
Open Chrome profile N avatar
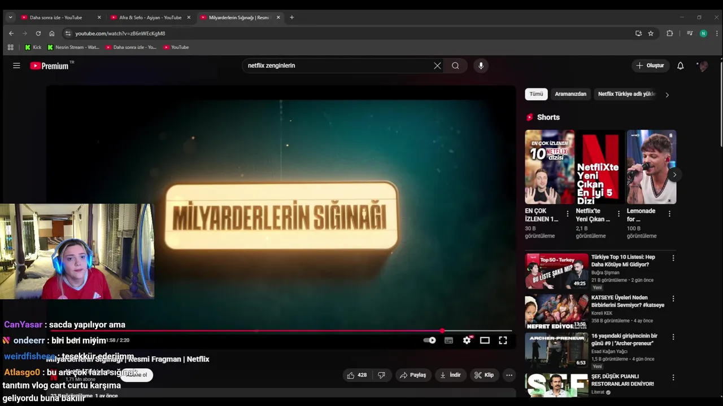coord(703,33)
